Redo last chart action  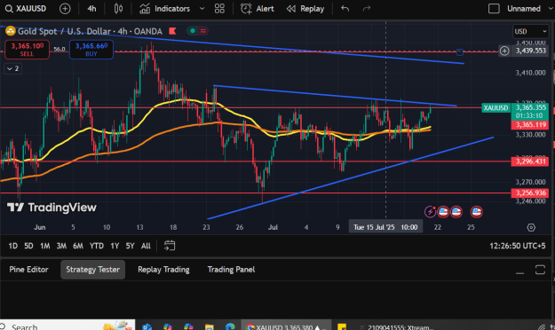pos(367,9)
